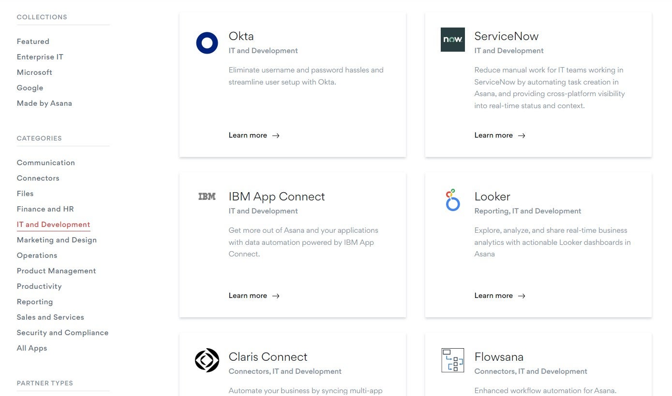
Task: Switch to the All Apps category
Action: (x=32, y=348)
